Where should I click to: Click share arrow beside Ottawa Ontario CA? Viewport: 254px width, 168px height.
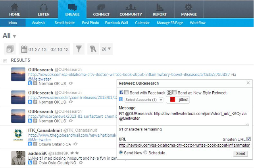[x=75, y=144]
